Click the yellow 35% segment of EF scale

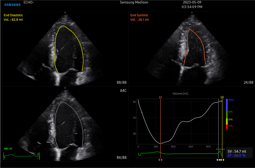pos(227,122)
